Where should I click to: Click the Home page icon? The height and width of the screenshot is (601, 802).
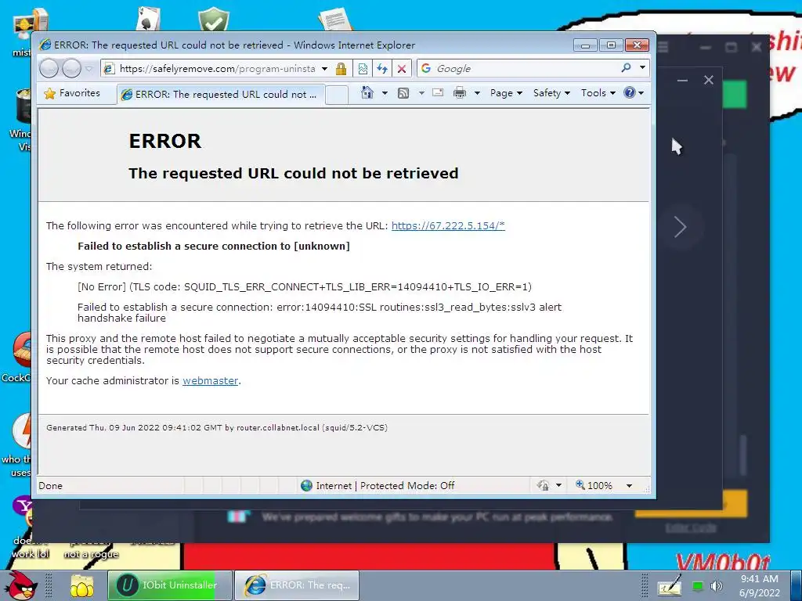click(x=367, y=92)
